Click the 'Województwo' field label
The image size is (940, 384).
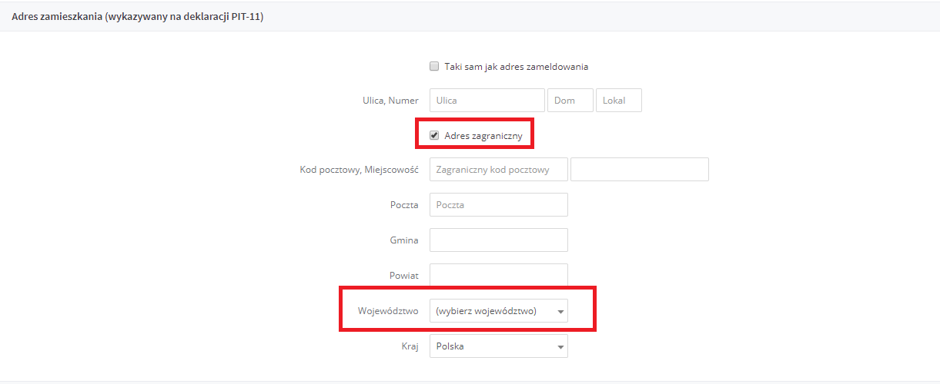[x=388, y=311]
